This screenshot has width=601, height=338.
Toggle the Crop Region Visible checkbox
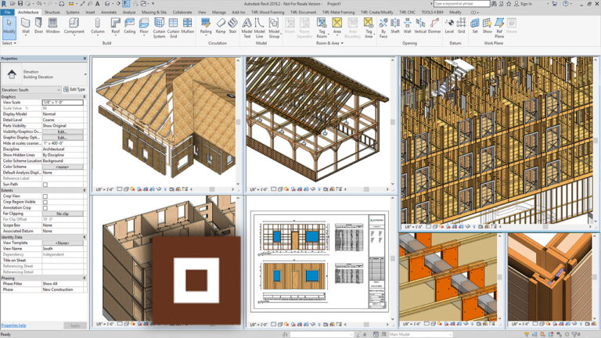click(x=45, y=203)
